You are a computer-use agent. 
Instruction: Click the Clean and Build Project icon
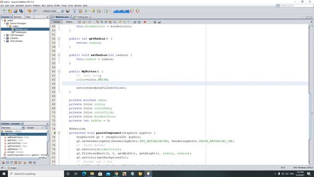pyautogui.click(x=80, y=11)
